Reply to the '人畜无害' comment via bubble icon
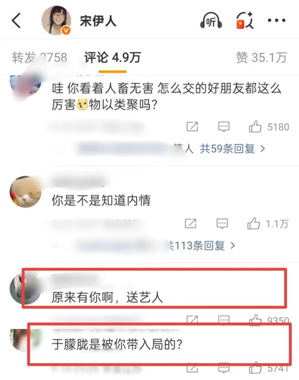 tap(224, 126)
